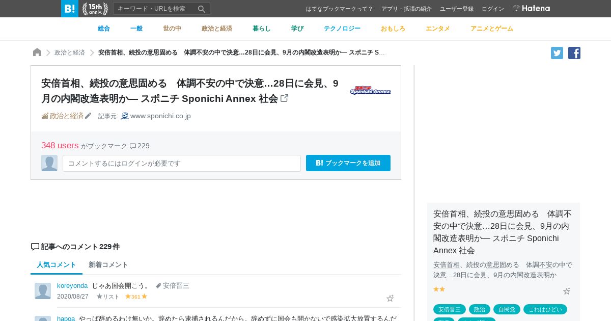Image resolution: width=611 pixels, height=321 pixels.
Task: Open the アニメとゲーム category tab
Action: pos(492,29)
